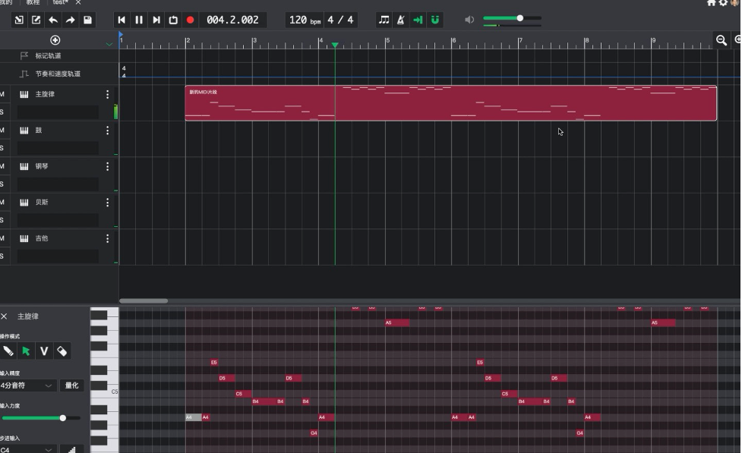Click the keyboard icon of the 吉他 track
The image size is (742, 453).
pyautogui.click(x=24, y=238)
